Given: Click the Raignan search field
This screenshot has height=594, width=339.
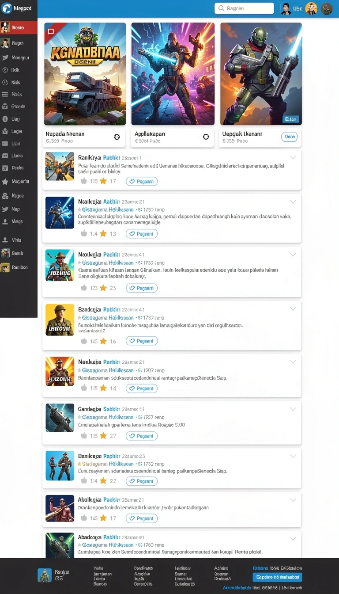Looking at the screenshot, I should point(244,8).
